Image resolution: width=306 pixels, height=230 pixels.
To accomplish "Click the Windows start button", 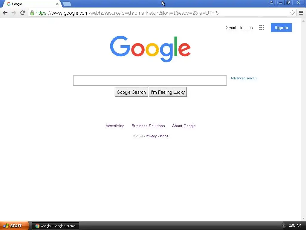I will pyautogui.click(x=14, y=226).
